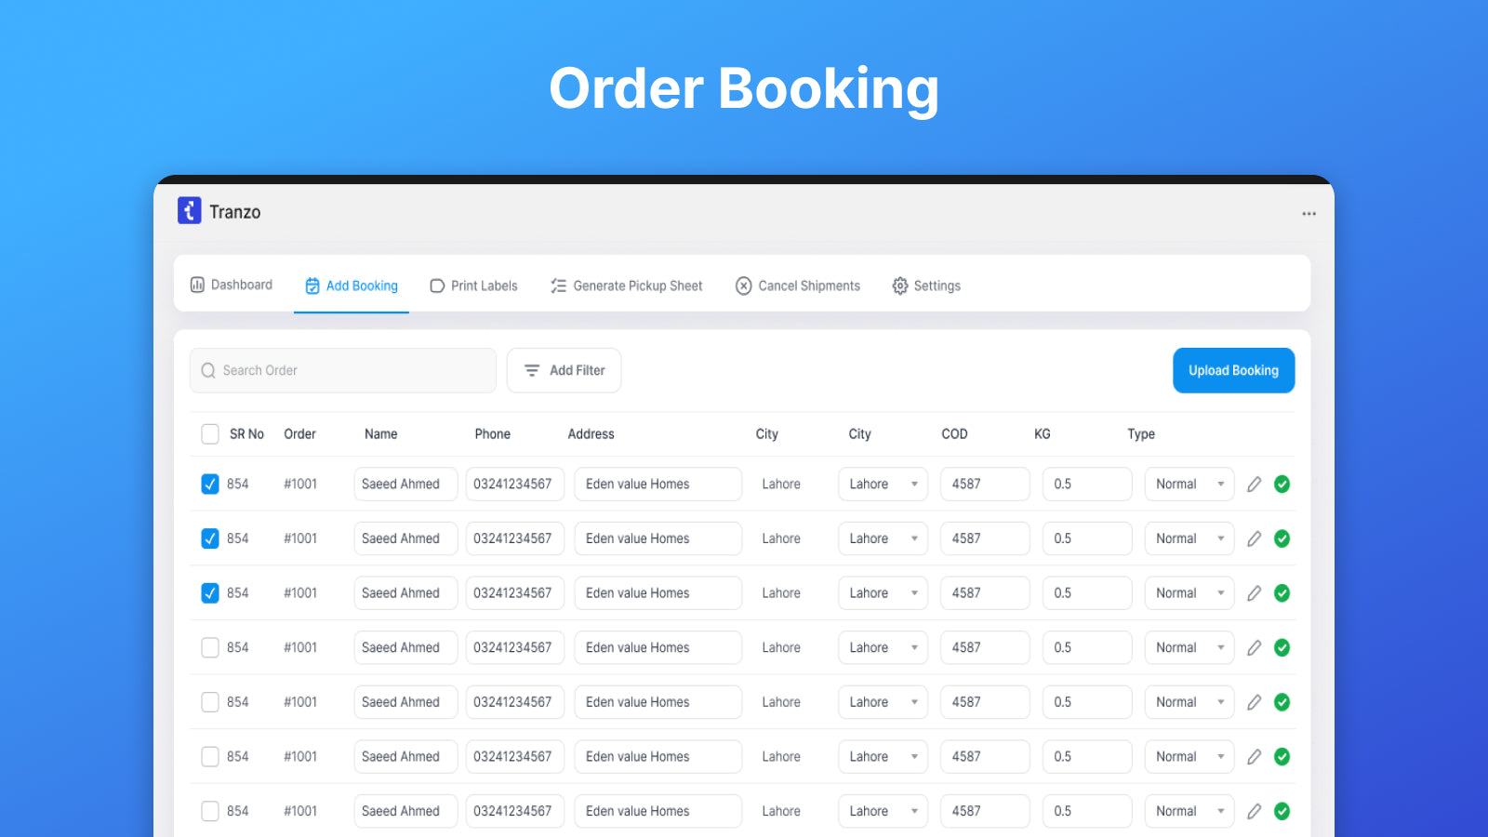This screenshot has height=837, width=1488.
Task: Click the edit pencil in the fifth row
Action: (x=1255, y=702)
